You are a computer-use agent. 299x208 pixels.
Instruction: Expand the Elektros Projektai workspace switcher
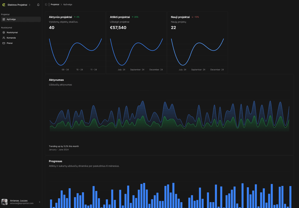coord(30,5)
